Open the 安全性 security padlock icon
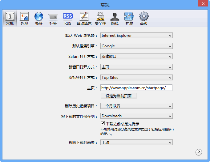Image resolution: width=210 pixels, height=162 pixels. (x=100, y=19)
